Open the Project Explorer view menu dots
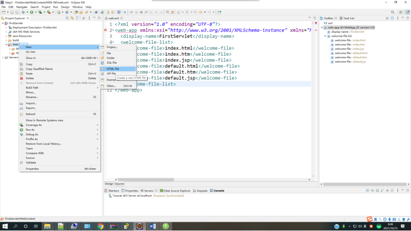Image resolution: width=411 pixels, height=231 pixels. pos(89,18)
